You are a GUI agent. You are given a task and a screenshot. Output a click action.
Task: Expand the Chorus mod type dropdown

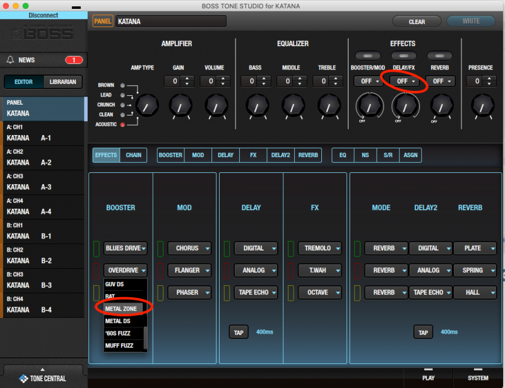[193, 248]
